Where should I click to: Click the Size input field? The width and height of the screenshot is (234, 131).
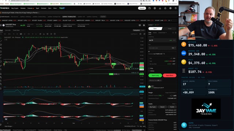(162, 48)
